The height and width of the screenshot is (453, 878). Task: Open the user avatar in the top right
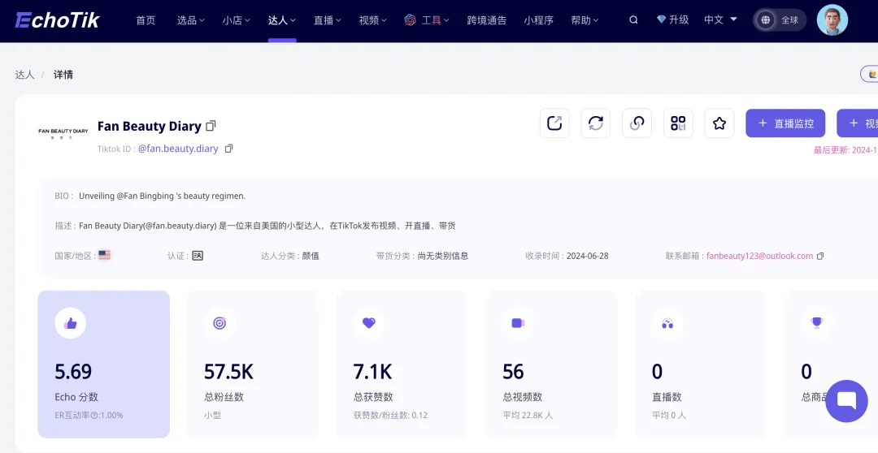coord(832,20)
